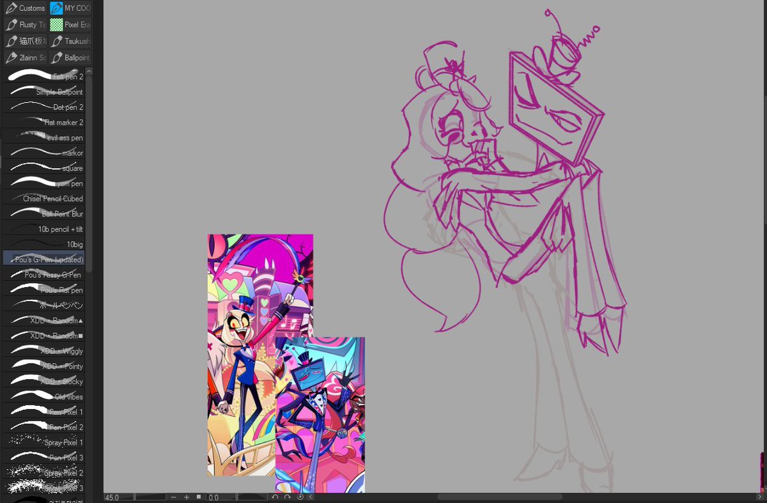Choose the Spray Pixel 2 brush
This screenshot has width=767, height=503.
(43, 473)
